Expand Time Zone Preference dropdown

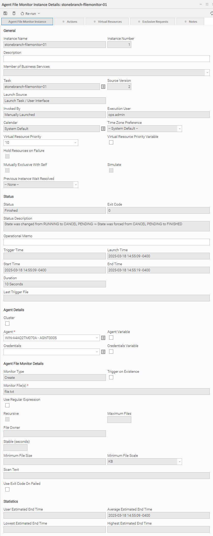pyautogui.click(x=144, y=129)
